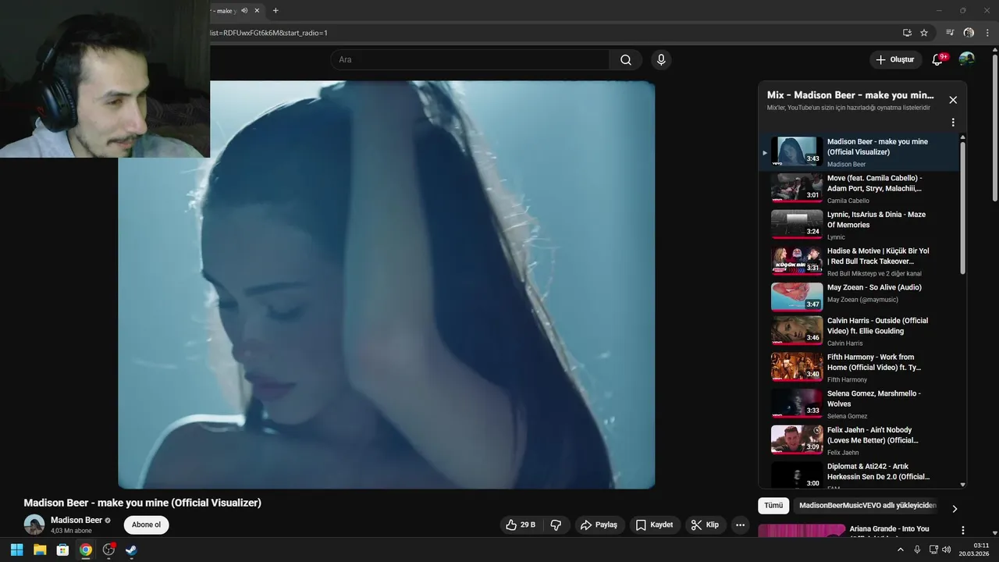
Task: Select MadisonBeerMusicVEVO adlı yükleyiciden chip
Action: [x=867, y=506]
